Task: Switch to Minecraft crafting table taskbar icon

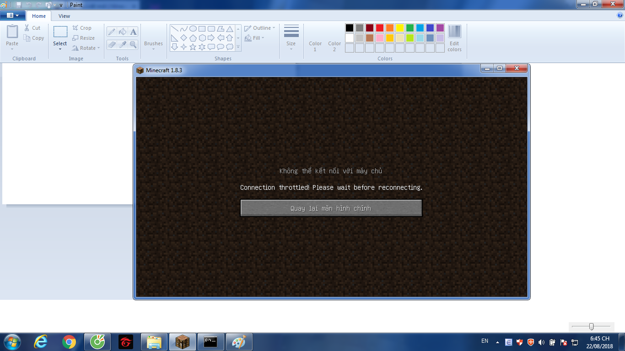Action: tap(183, 342)
